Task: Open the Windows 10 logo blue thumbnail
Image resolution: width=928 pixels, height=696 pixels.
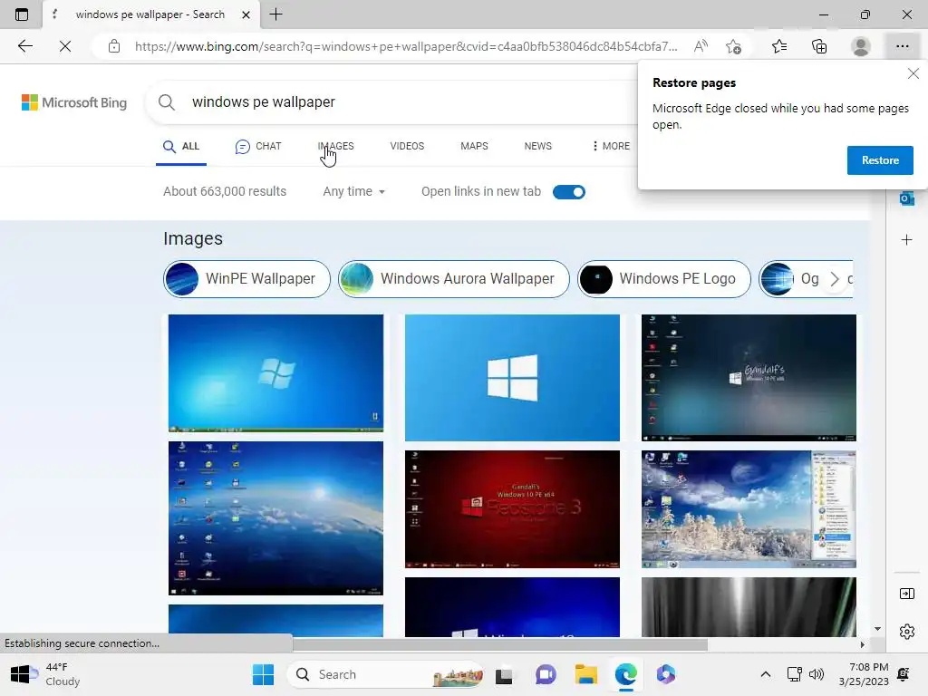Action: [513, 378]
